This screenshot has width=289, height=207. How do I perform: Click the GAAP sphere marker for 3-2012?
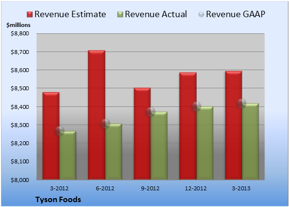click(59, 131)
